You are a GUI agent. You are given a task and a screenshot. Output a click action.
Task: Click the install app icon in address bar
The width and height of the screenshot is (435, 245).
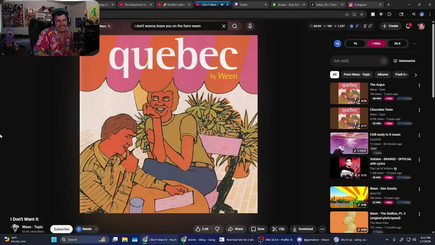point(354,14)
